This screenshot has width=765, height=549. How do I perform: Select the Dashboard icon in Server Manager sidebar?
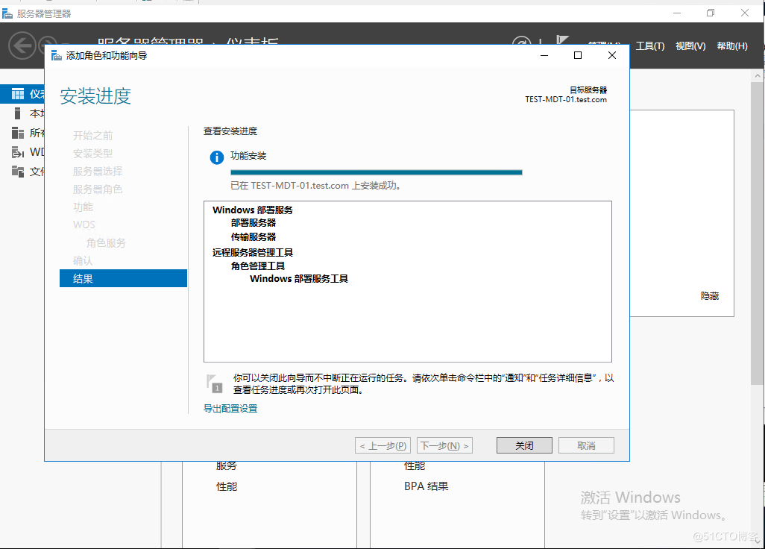18,94
